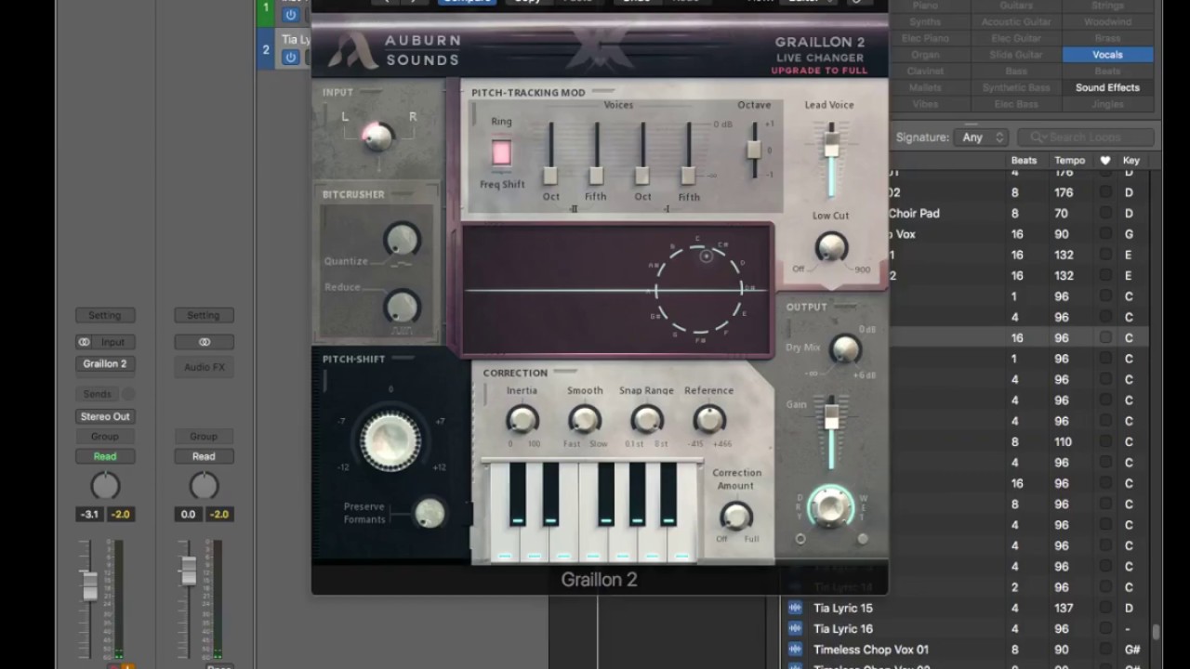Open the second channel's Setting menu
Viewport: 1190px width, 669px height.
pyautogui.click(x=204, y=315)
